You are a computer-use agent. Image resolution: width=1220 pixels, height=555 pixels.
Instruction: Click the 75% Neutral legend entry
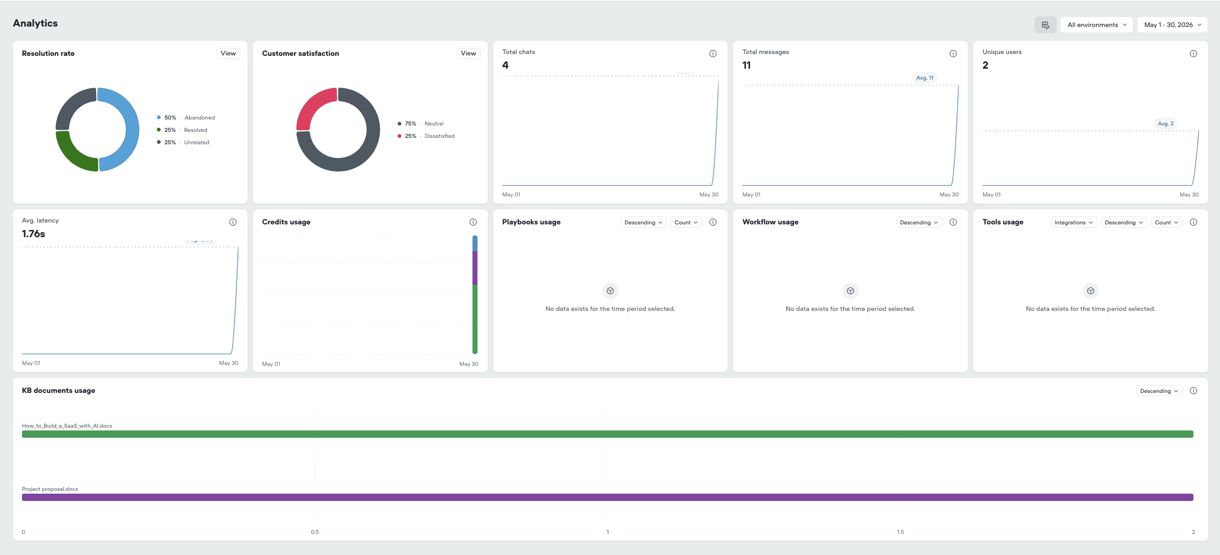pos(421,124)
